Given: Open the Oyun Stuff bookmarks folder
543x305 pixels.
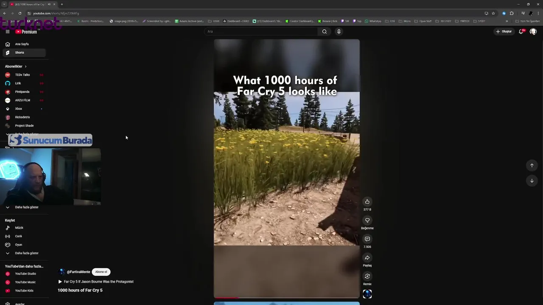Looking at the screenshot, I should click(x=423, y=21).
